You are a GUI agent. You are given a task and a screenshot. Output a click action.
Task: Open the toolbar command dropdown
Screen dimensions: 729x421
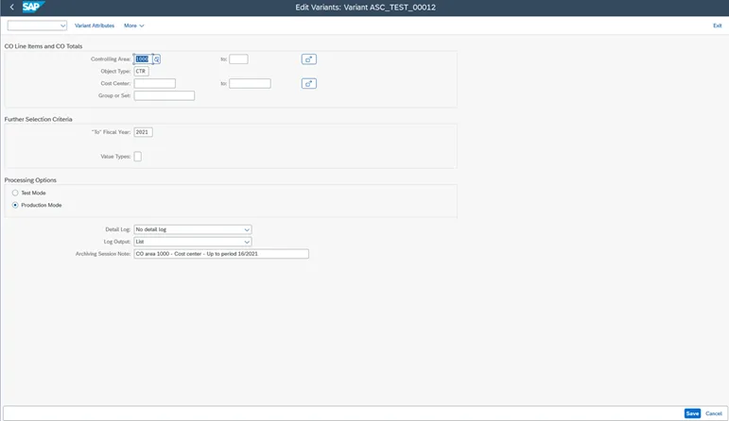(x=37, y=25)
